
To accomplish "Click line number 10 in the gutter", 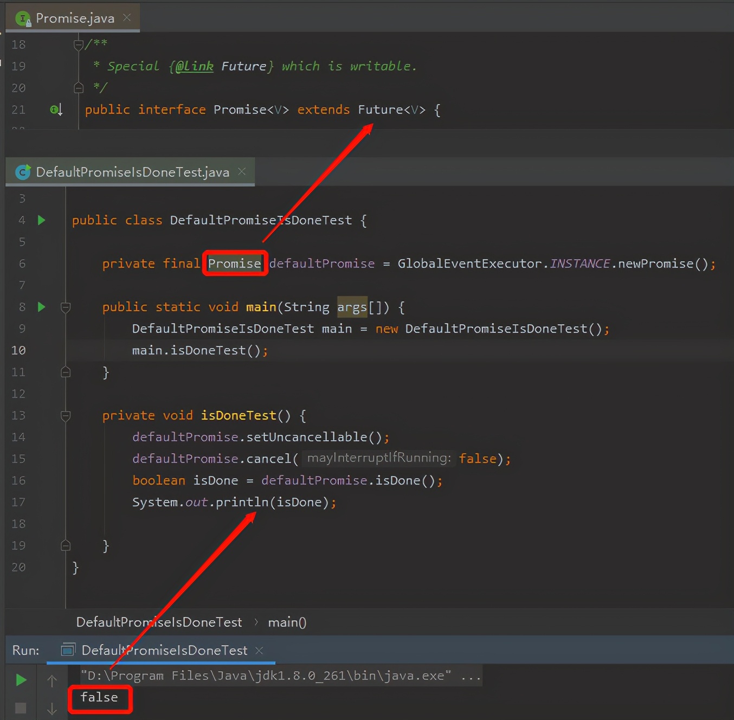I will click(18, 351).
